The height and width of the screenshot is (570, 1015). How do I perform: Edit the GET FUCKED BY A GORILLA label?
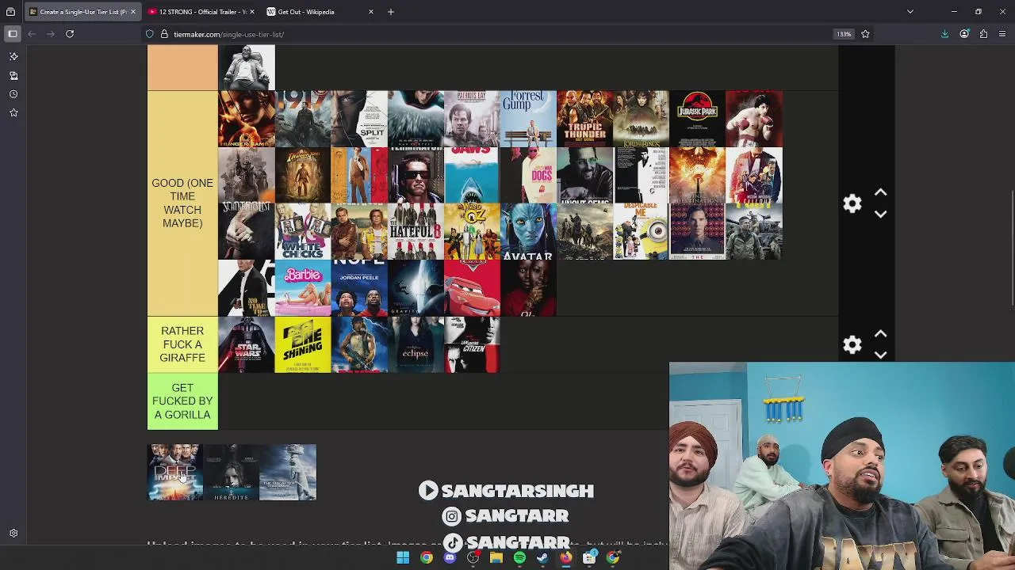click(182, 401)
